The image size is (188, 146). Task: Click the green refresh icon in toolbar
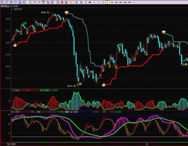30,2
